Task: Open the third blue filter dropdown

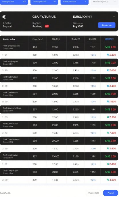Action: click(x=74, y=2)
